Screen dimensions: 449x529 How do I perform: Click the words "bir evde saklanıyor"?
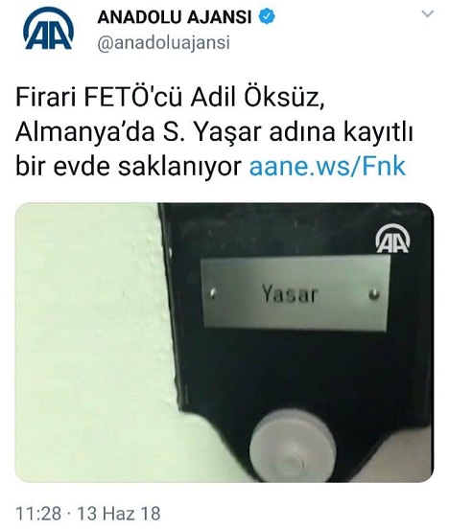tap(130, 167)
